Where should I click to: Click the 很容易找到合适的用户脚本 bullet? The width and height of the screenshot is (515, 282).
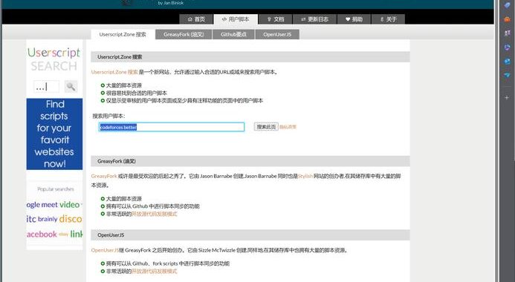point(136,93)
